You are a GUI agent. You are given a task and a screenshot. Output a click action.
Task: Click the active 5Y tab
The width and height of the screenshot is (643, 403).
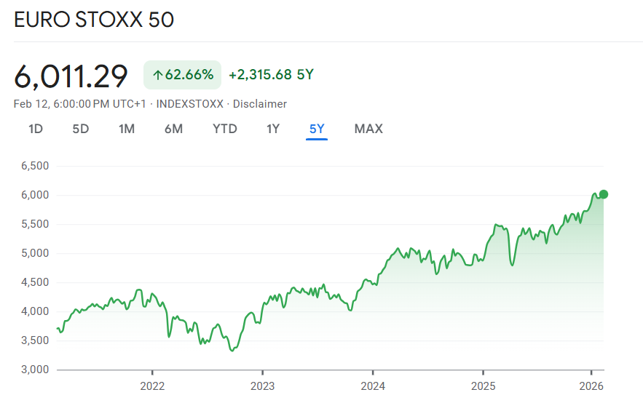317,129
